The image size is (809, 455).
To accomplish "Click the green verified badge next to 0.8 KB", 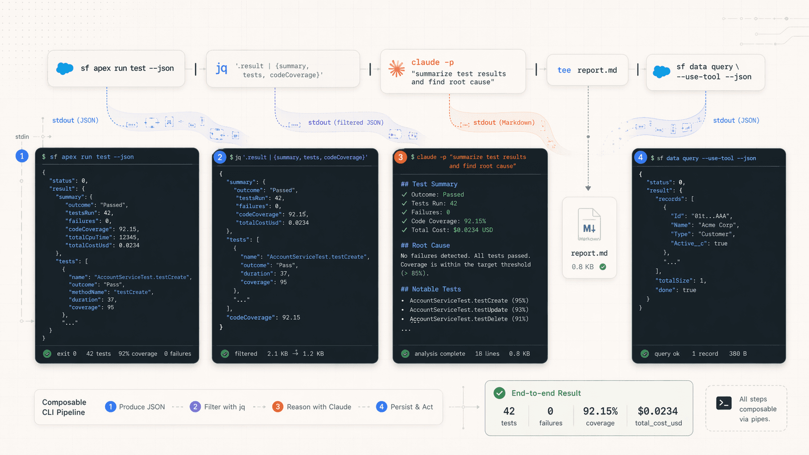I will click(603, 266).
